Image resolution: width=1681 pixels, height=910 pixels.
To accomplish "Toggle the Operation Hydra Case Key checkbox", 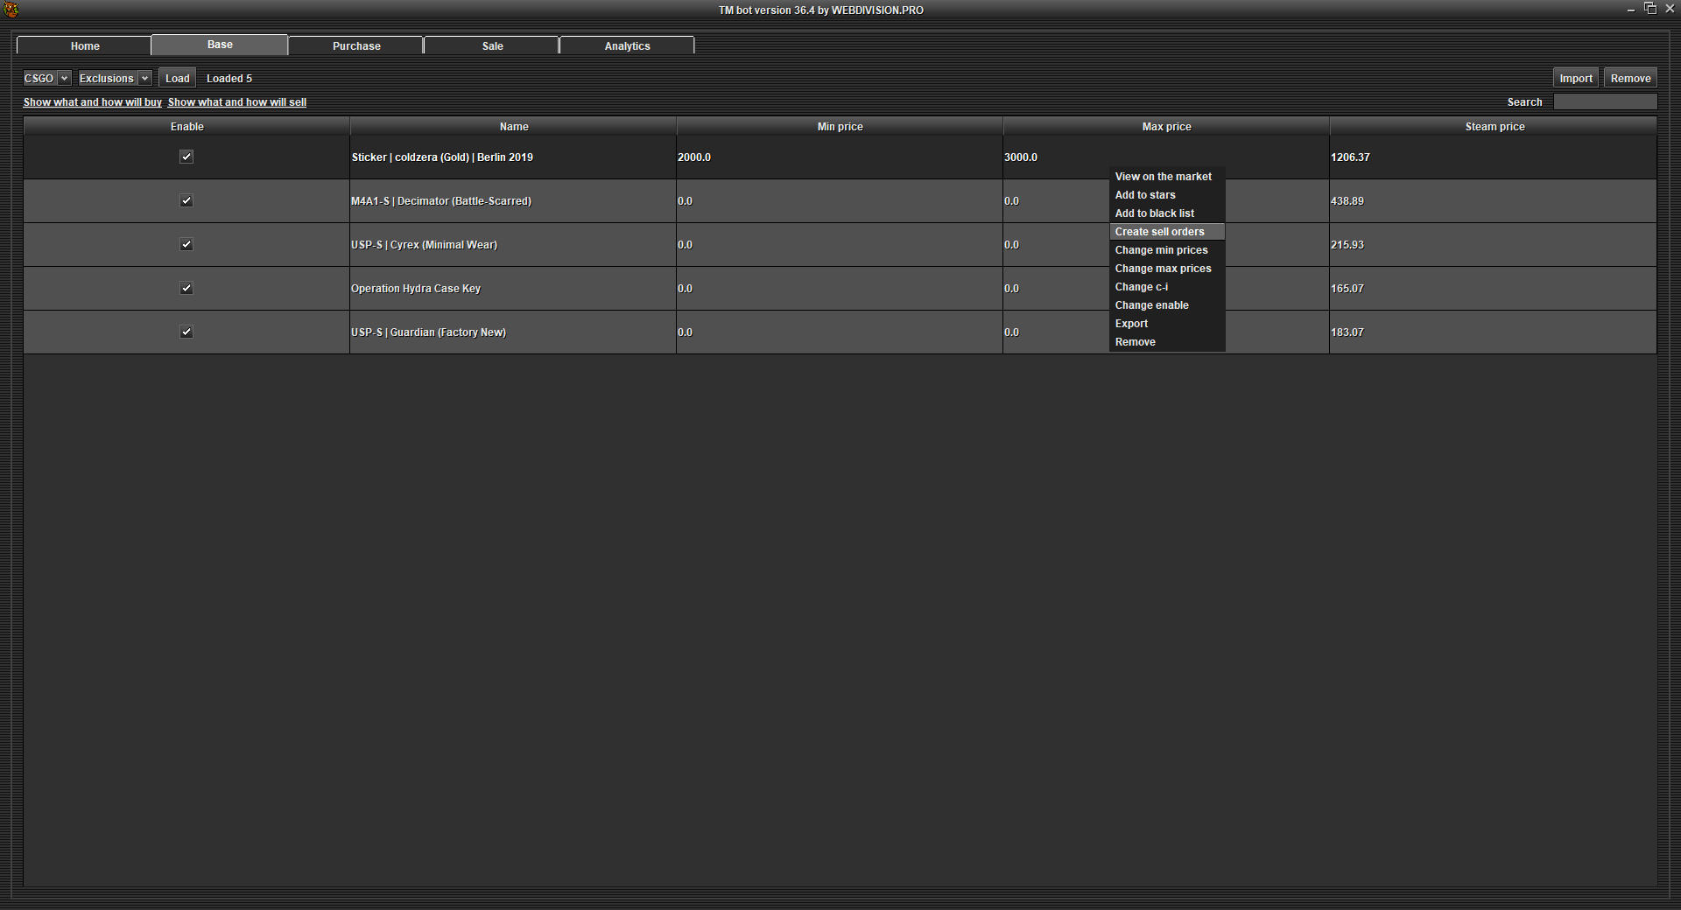I will point(186,288).
